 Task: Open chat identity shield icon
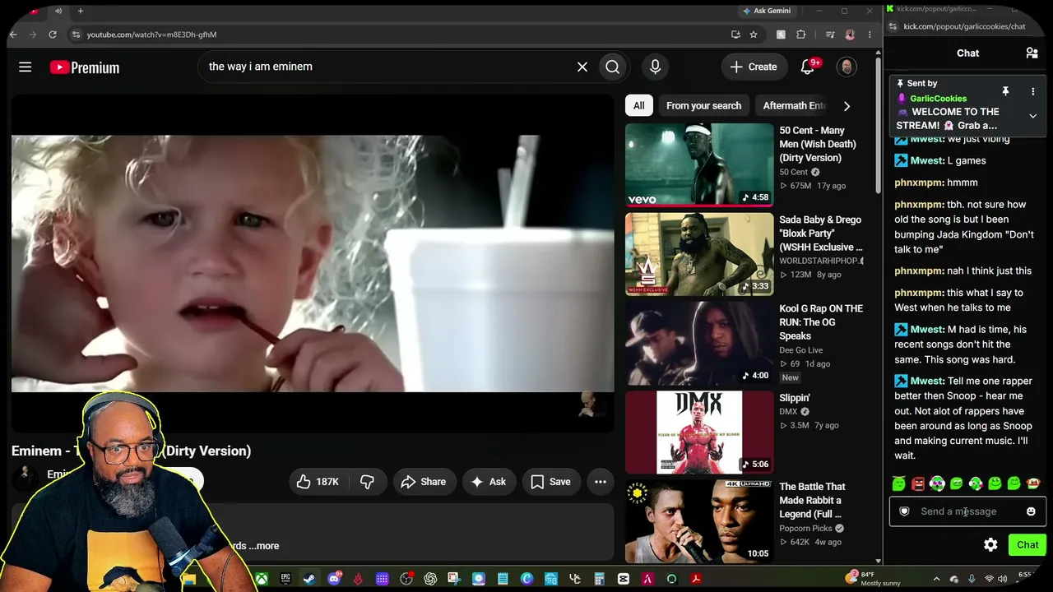point(904,511)
